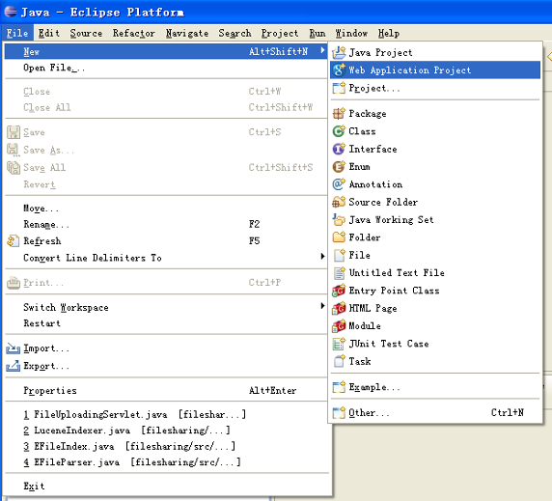The width and height of the screenshot is (552, 501).
Task: Choose Restart in File menu
Action: pyautogui.click(x=166, y=323)
